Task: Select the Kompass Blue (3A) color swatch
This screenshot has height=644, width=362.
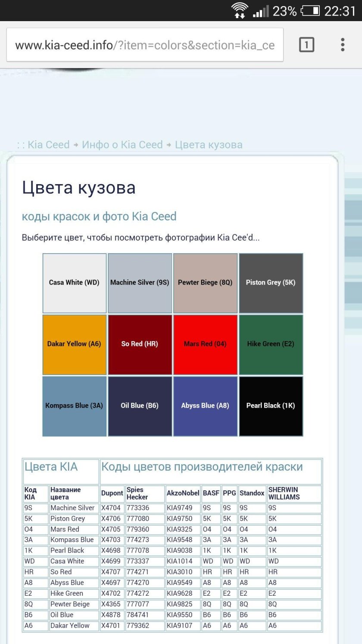Action: tap(74, 405)
